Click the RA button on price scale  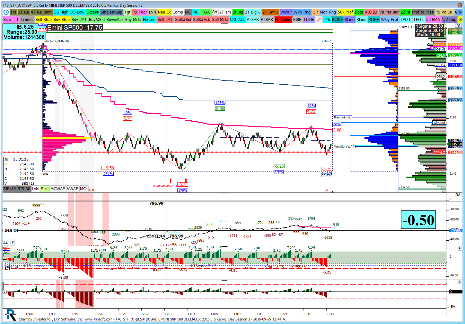458,195
